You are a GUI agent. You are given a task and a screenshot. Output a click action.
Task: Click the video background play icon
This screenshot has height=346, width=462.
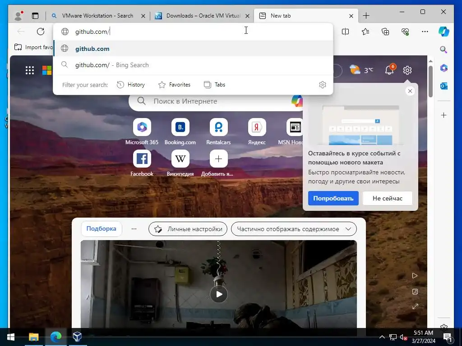(415, 276)
